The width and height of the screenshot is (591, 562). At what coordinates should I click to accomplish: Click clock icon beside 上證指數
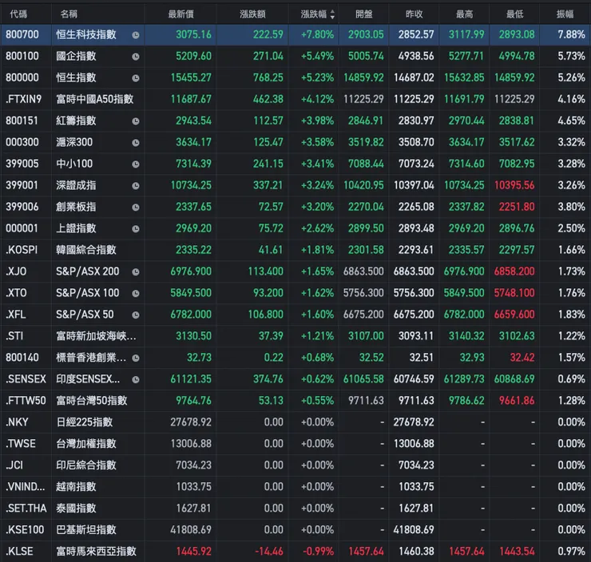pyautogui.click(x=136, y=228)
